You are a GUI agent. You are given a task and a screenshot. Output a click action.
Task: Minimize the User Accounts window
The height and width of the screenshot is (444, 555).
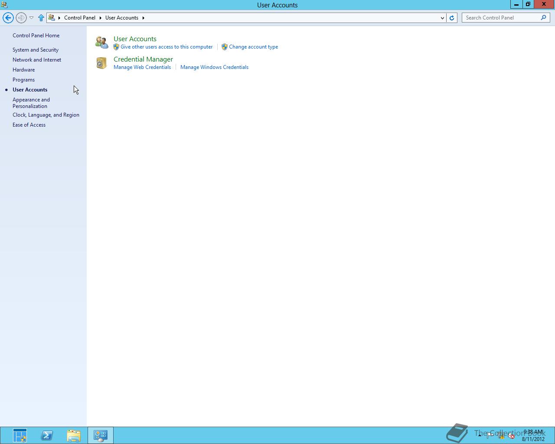[x=516, y=4]
